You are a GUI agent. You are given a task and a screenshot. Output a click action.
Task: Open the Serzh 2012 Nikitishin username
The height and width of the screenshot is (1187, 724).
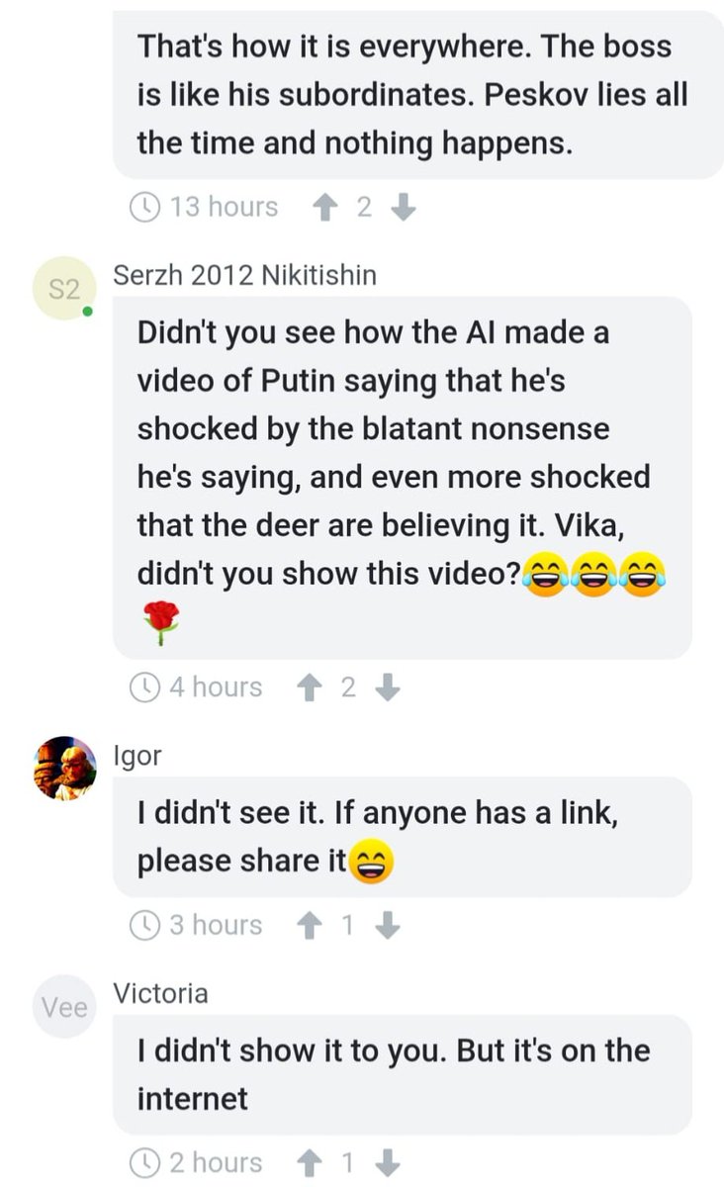tap(245, 275)
